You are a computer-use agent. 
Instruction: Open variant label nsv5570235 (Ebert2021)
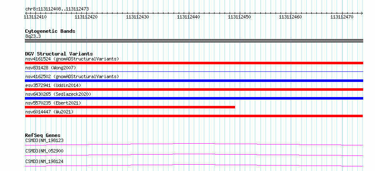pos(53,103)
